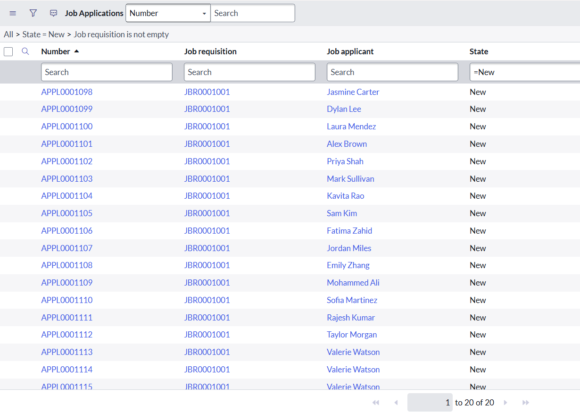Open applicant Priya Shah
580x413 pixels.
[345, 161]
